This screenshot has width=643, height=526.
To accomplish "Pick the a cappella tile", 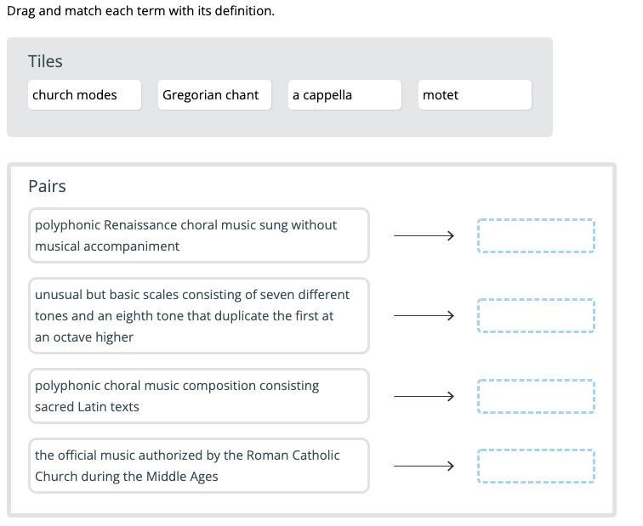I will point(344,95).
